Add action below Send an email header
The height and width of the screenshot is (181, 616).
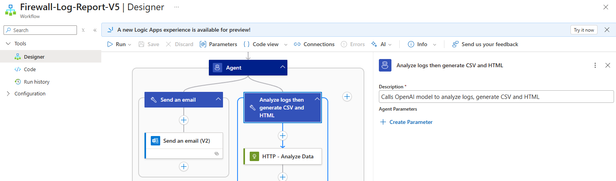(x=184, y=120)
